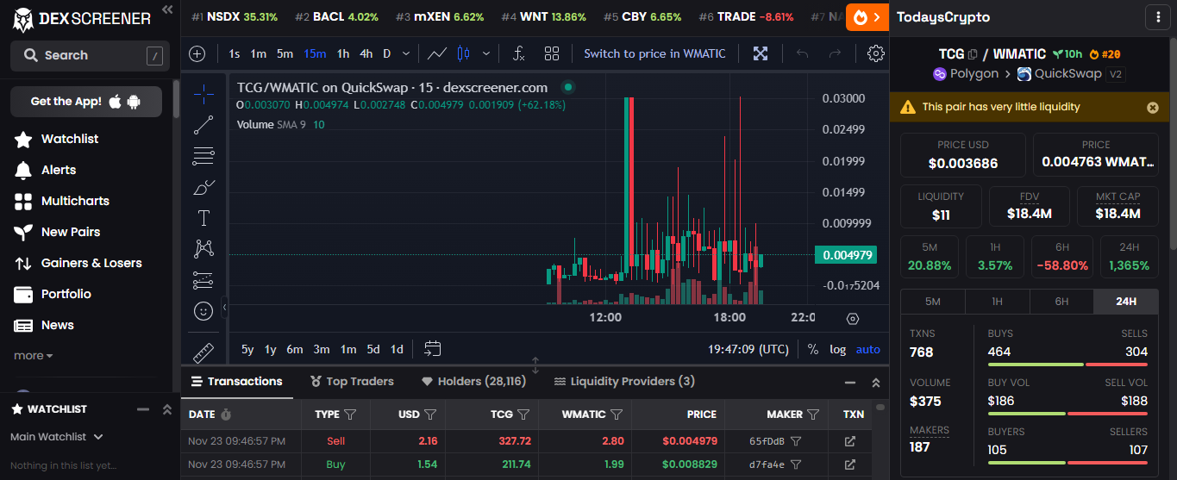The image size is (1177, 480).
Task: Select the crosshair cursor drawing tool
Action: pos(203,93)
